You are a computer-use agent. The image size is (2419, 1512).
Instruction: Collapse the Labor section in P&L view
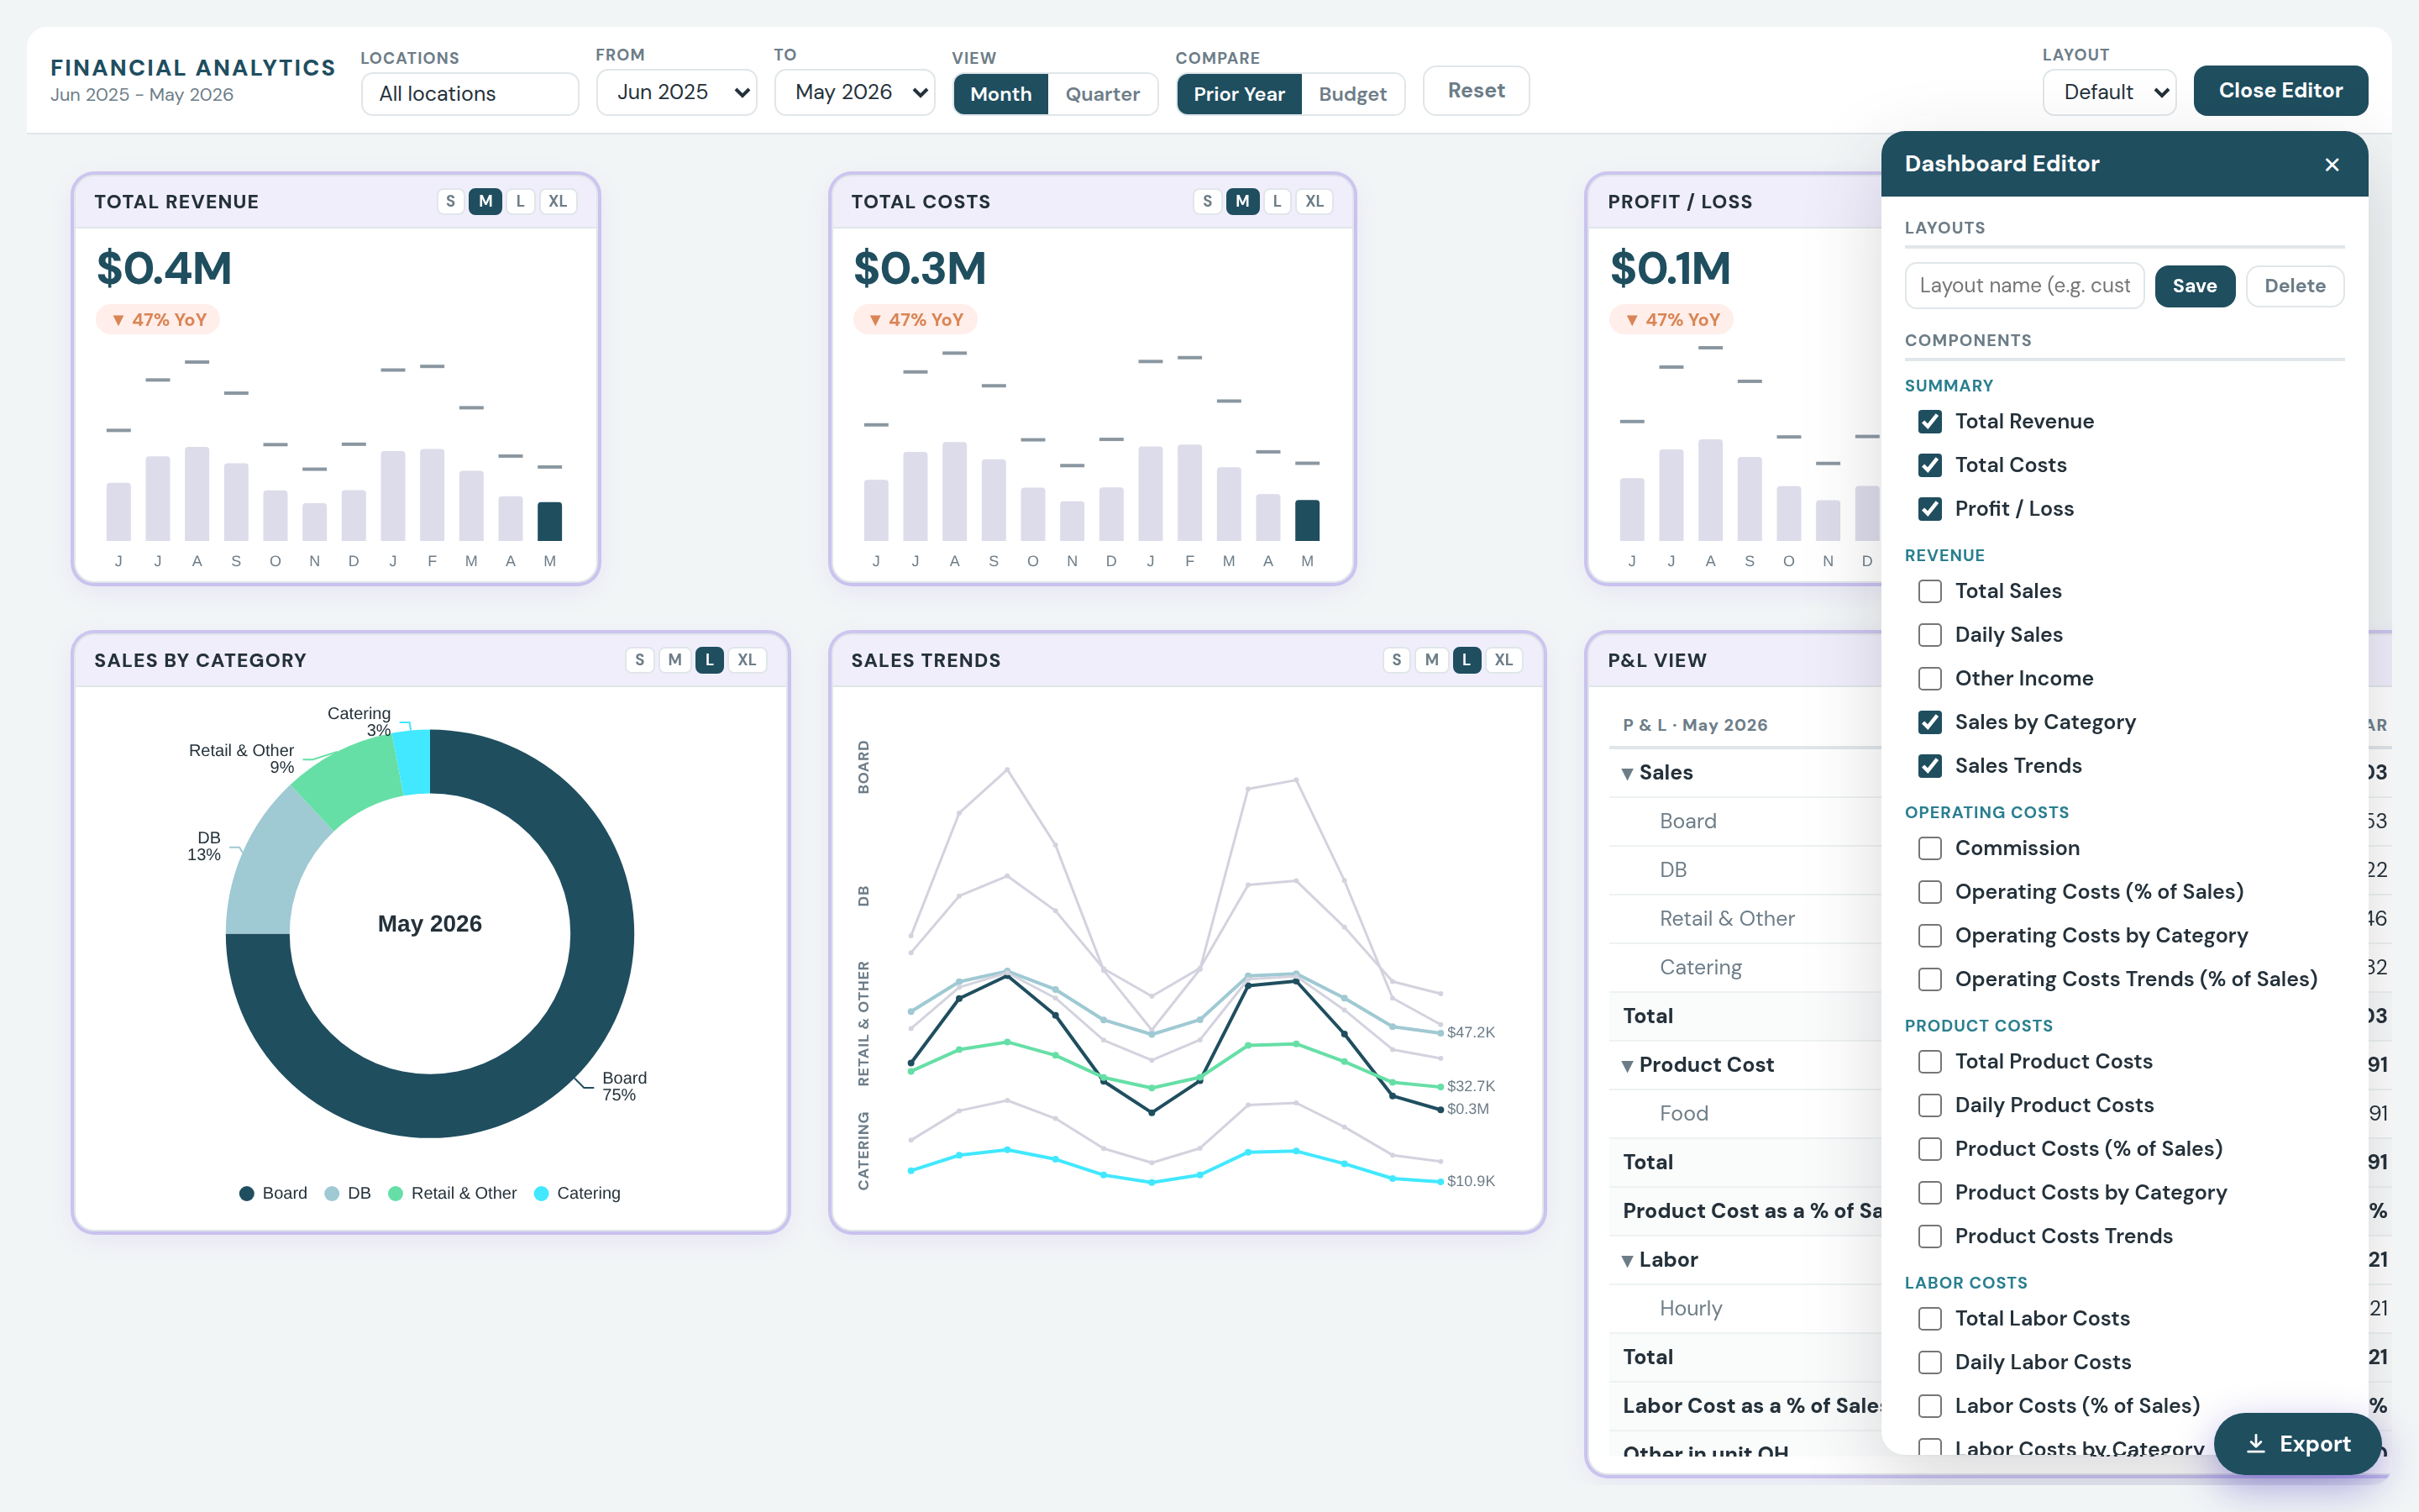pos(1627,1261)
